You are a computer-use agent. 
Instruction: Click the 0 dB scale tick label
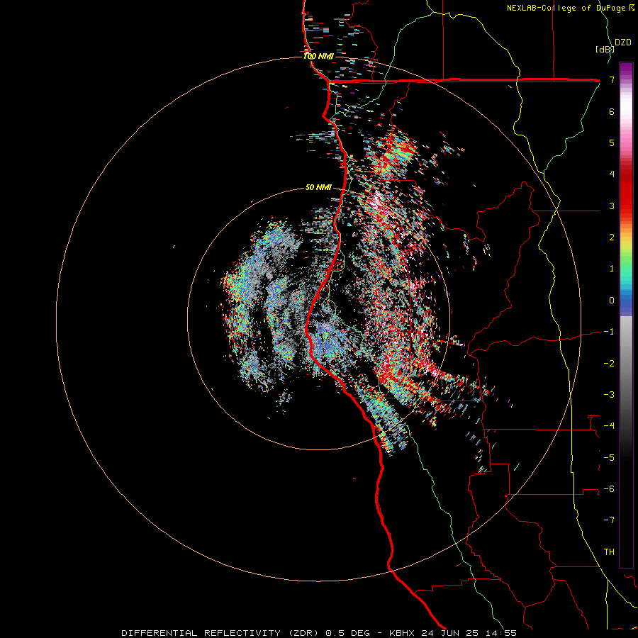(x=612, y=301)
